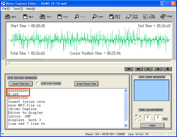Close the iRiver Caption Editor window
The height and width of the screenshot is (137, 177).
pyautogui.click(x=174, y=4)
